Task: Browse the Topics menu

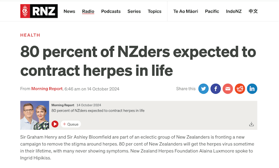Action: pyautogui.click(x=155, y=12)
